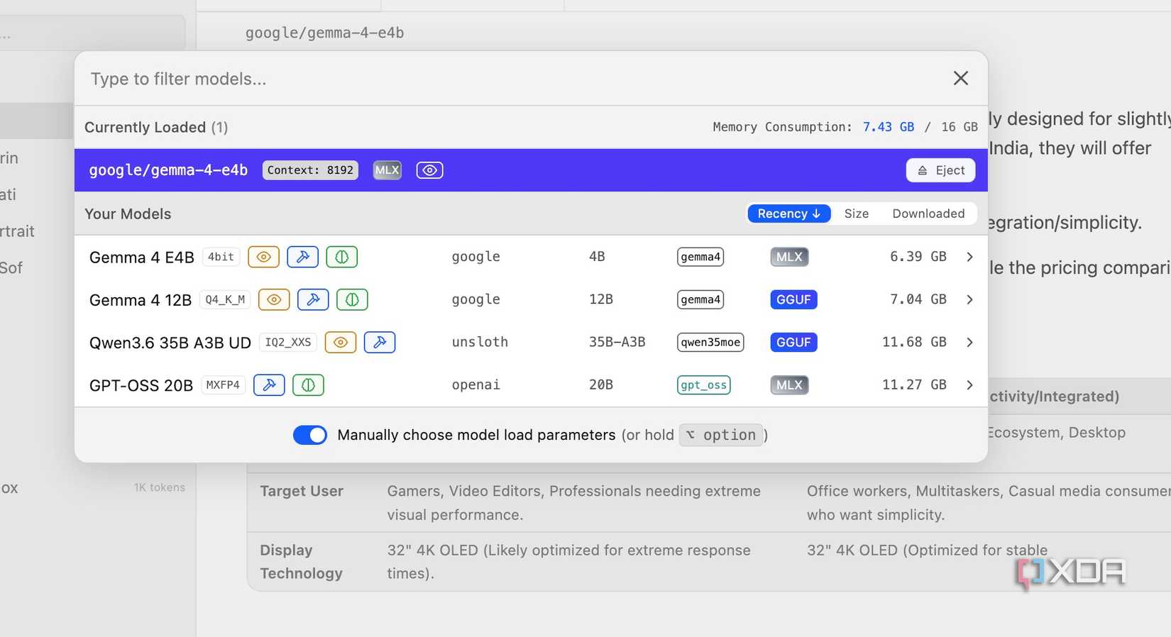Click the option key hint badge
Viewport: 1171px width, 637px height.
(x=721, y=435)
